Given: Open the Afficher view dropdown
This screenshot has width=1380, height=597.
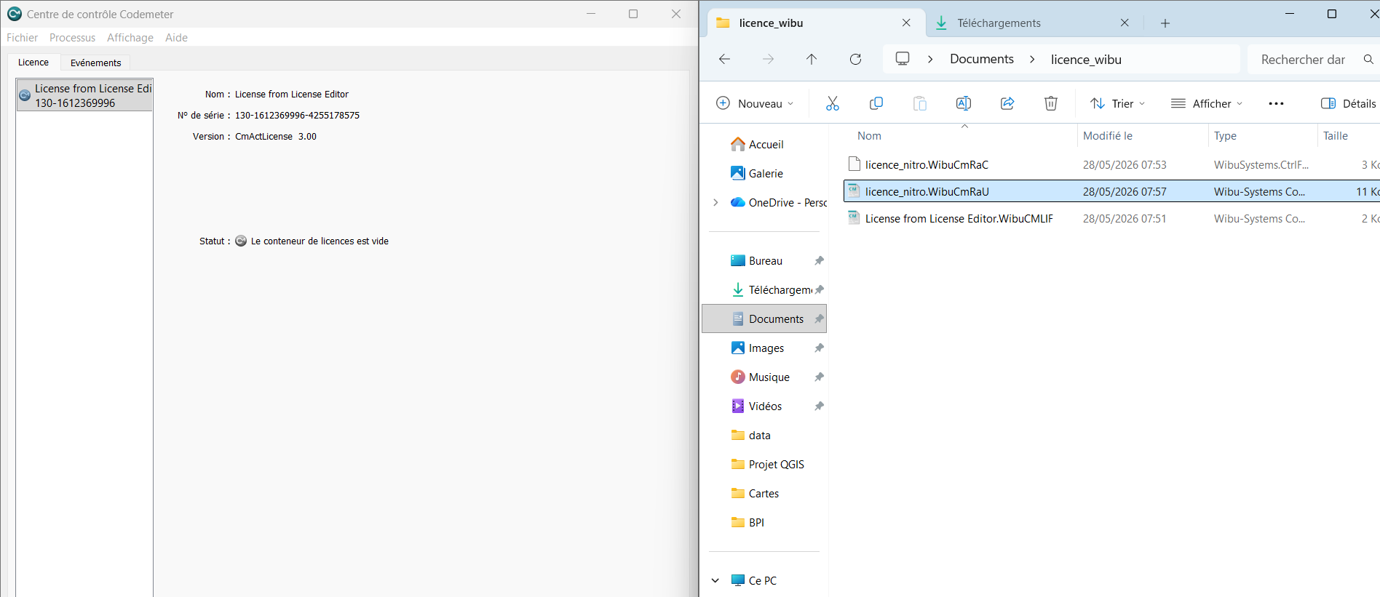Looking at the screenshot, I should point(1207,103).
